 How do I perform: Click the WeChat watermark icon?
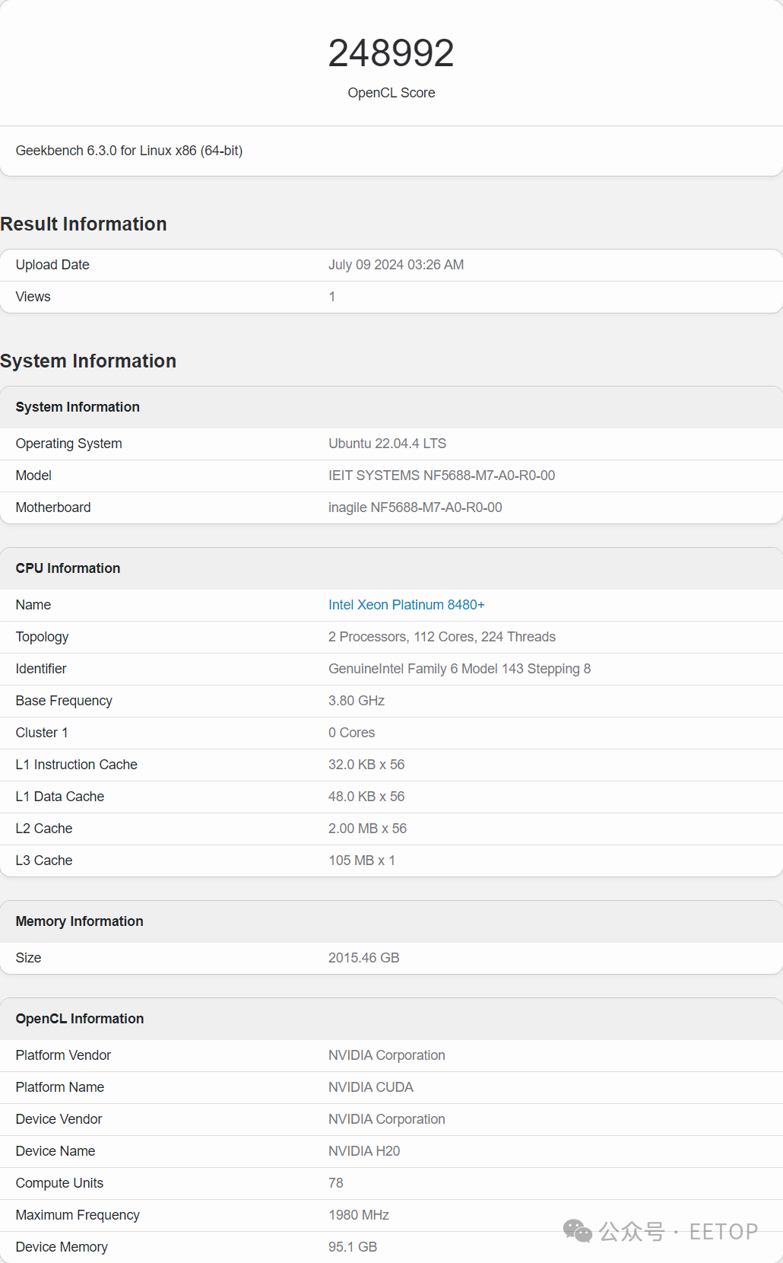coord(578,1231)
